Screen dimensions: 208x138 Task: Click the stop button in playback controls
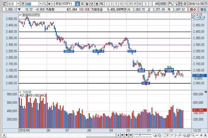127,135
